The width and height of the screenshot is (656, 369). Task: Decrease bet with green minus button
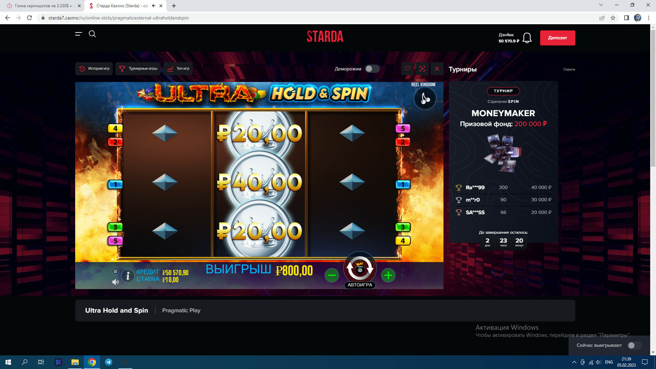(332, 275)
